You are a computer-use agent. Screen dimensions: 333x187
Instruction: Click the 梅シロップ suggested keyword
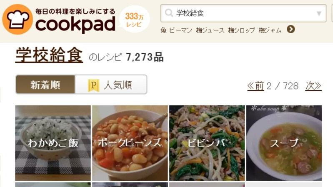point(241,30)
